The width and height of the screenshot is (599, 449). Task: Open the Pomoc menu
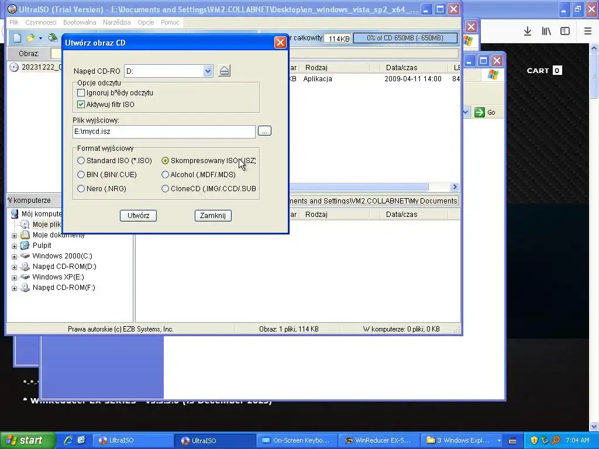(x=170, y=22)
